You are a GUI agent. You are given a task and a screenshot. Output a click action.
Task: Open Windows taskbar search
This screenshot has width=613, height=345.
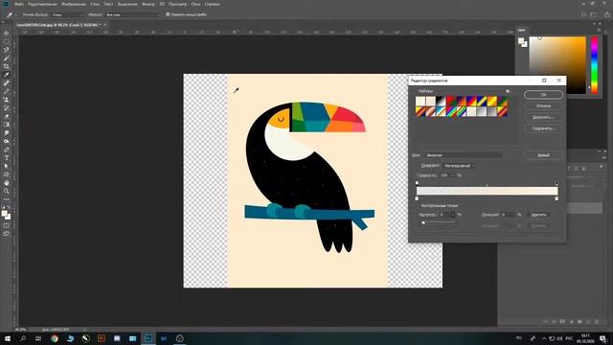[x=23, y=338]
